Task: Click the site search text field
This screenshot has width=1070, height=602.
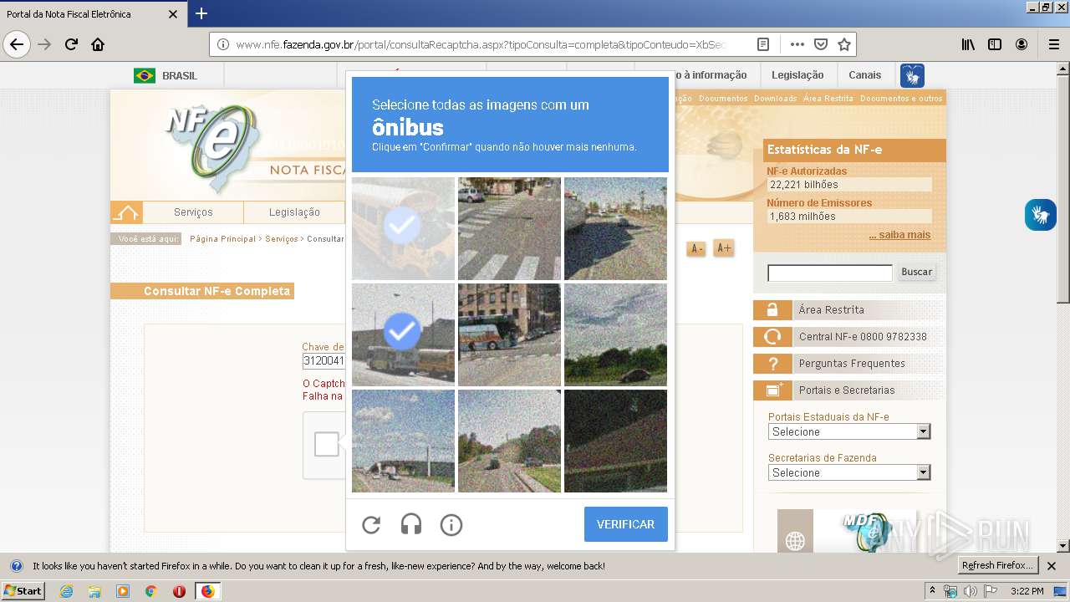Action: click(830, 273)
